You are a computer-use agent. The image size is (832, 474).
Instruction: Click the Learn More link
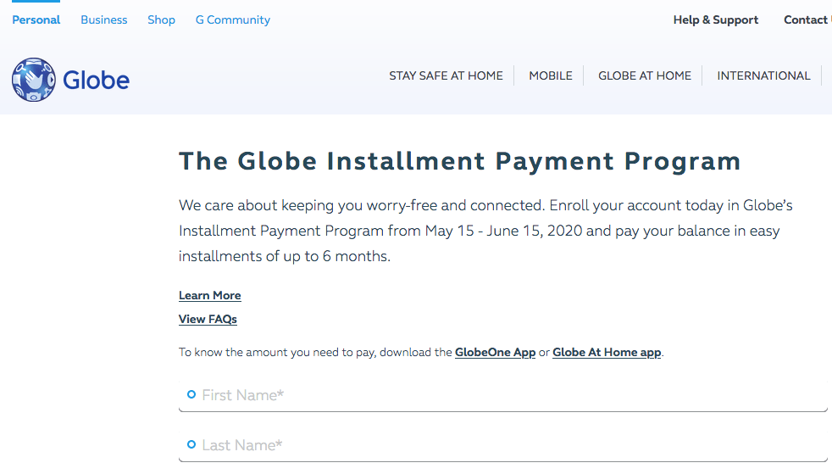click(x=209, y=296)
